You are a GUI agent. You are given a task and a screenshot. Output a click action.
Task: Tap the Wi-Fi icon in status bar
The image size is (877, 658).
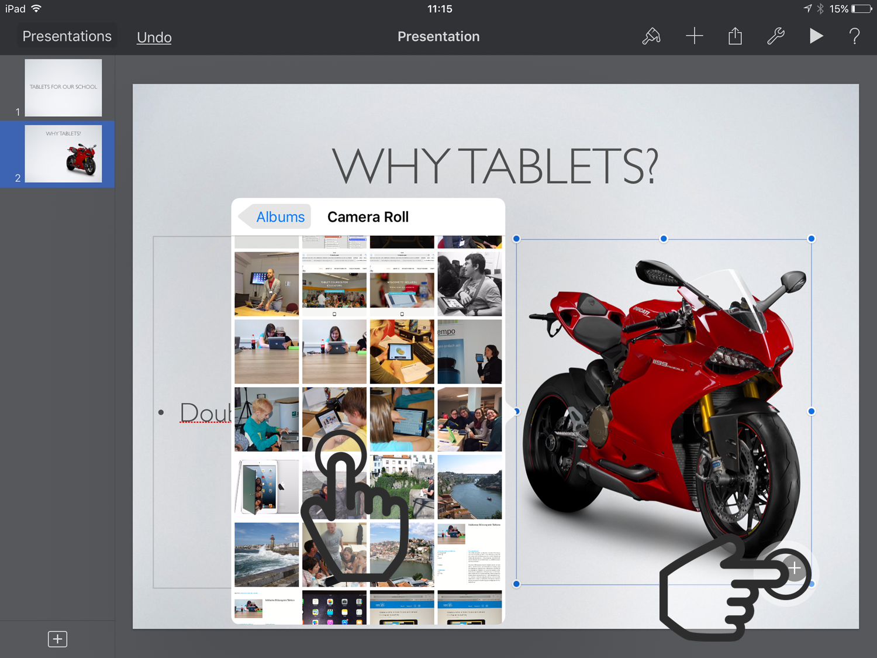36,8
